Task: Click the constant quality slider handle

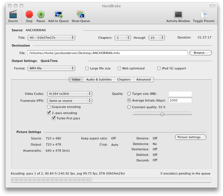Action: (162, 114)
